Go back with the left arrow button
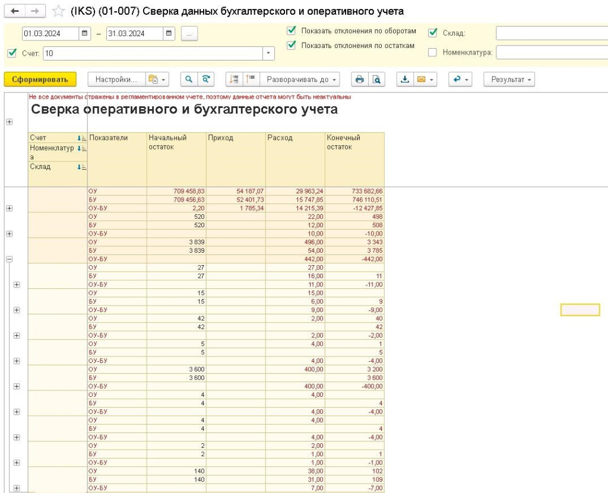This screenshot has width=608, height=493. tap(15, 11)
